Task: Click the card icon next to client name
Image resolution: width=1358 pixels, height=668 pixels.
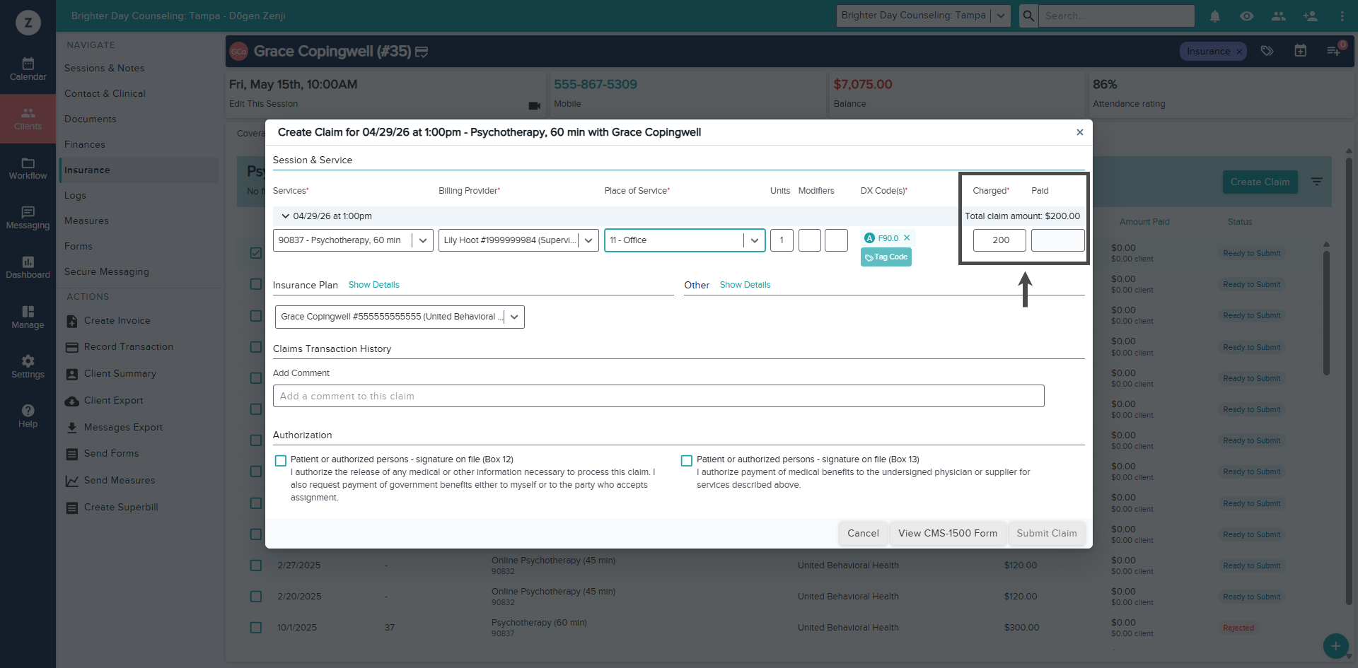Action: 422,52
